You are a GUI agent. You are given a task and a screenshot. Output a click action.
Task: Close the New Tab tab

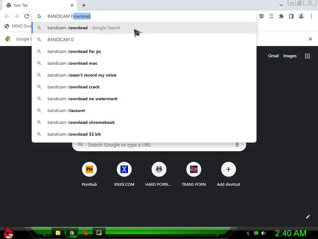[72, 5]
